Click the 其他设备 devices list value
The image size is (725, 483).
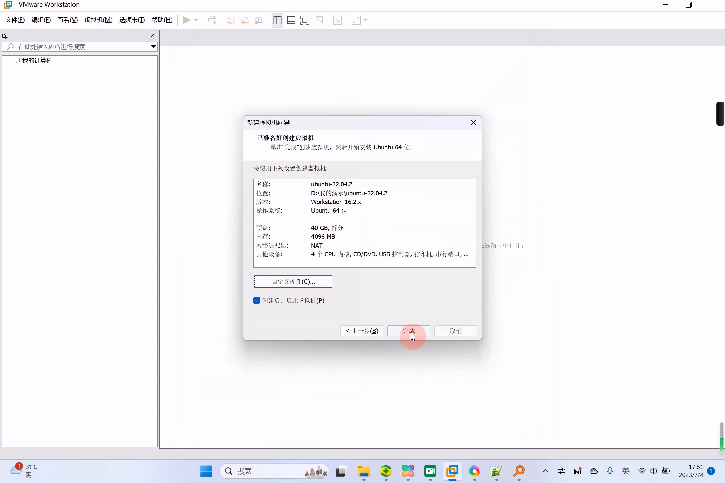[390, 254]
